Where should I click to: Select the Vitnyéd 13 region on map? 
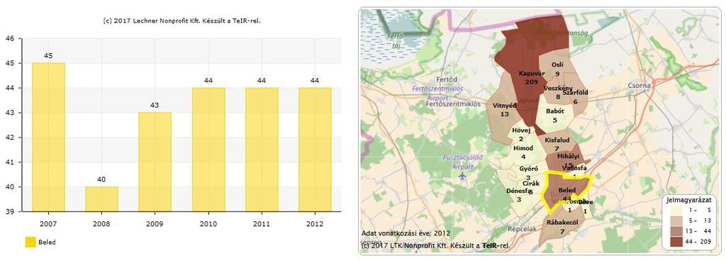pyautogui.click(x=504, y=110)
